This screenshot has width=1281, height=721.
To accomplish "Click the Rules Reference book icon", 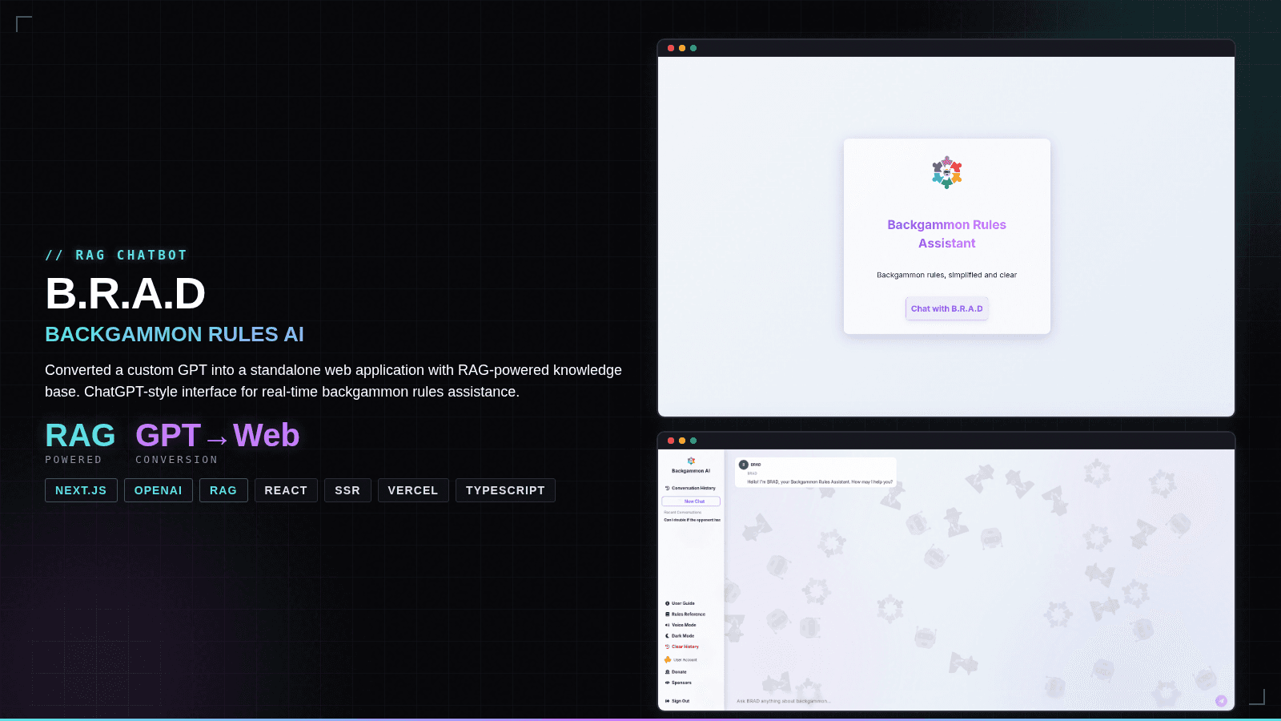I will click(667, 614).
